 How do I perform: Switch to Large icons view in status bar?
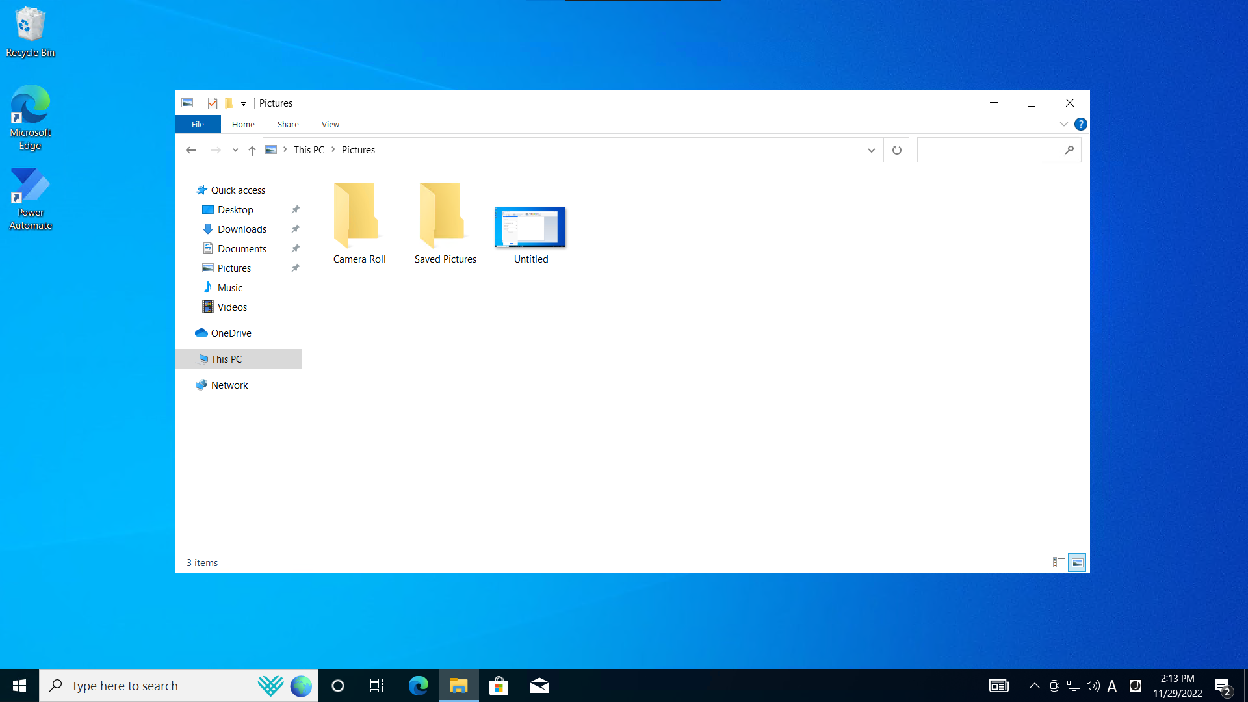coord(1077,562)
